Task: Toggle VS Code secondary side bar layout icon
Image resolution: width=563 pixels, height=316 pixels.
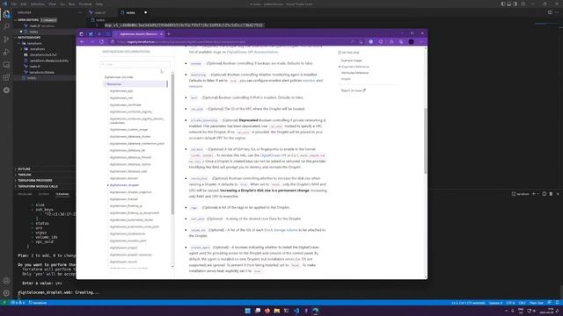Action: click(515, 4)
